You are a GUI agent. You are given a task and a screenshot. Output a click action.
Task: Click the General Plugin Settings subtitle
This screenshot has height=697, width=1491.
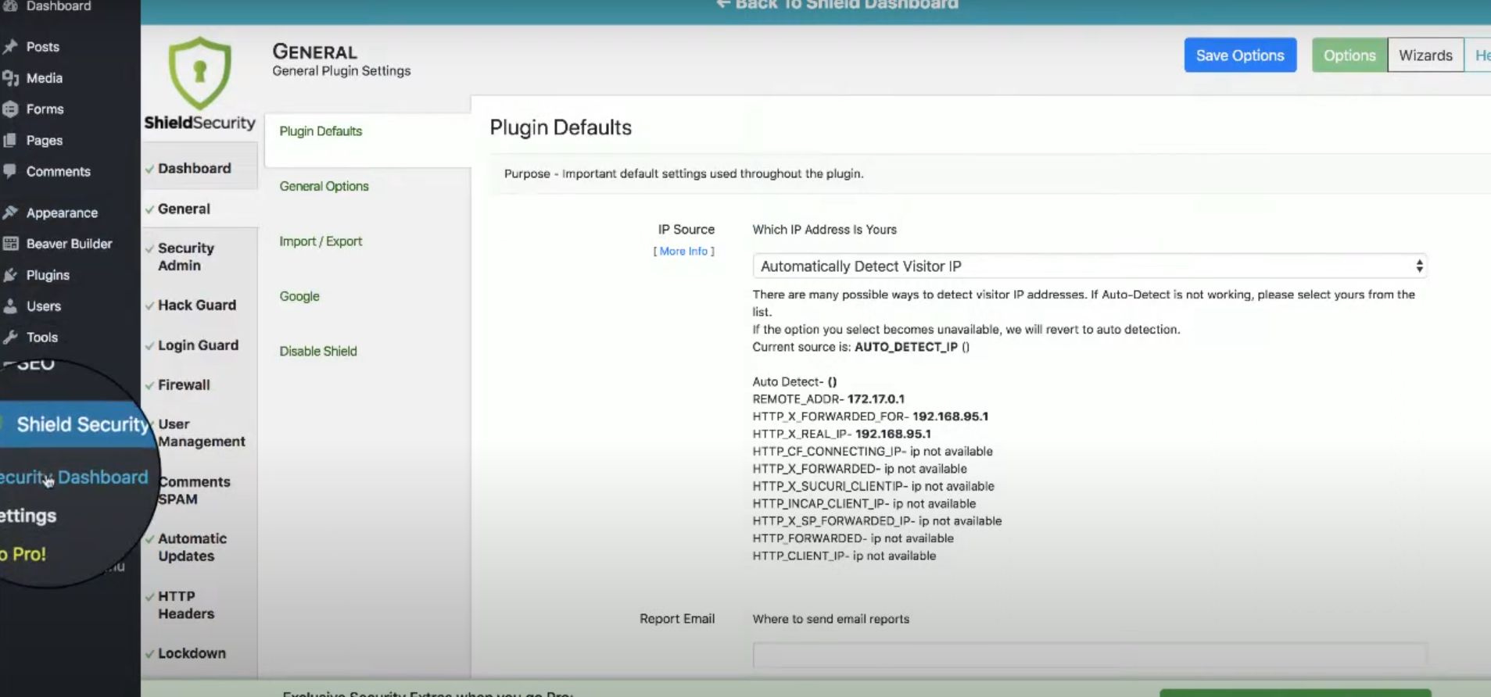point(342,70)
